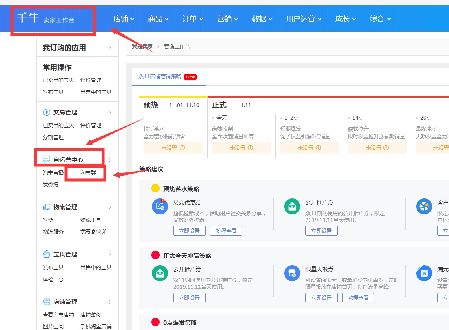The image size is (449, 330).
Task: Open the 商品 dropdown menu
Action: [158, 19]
